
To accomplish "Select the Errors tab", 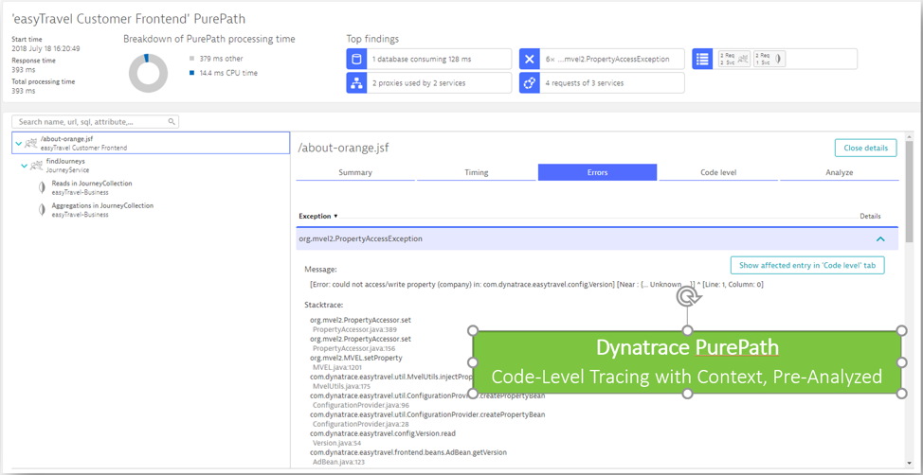I will pyautogui.click(x=597, y=172).
